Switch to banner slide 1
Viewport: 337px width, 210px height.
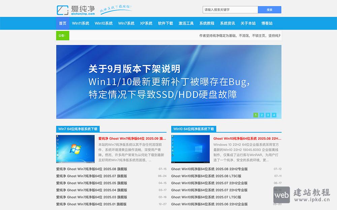click(x=255, y=115)
